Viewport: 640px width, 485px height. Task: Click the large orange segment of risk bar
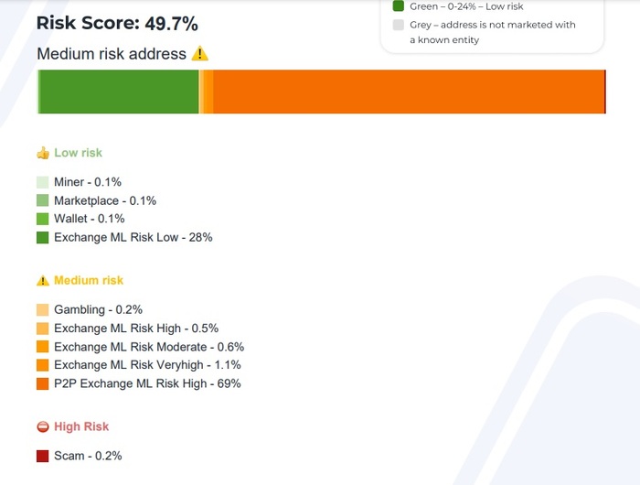[x=408, y=92]
